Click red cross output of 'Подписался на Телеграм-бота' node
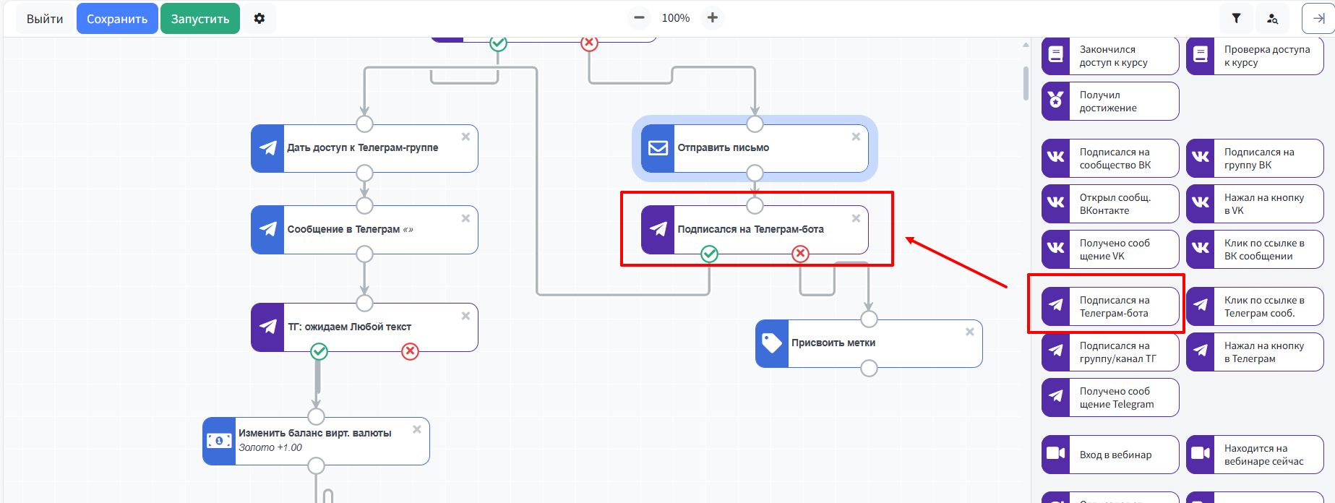 [x=800, y=254]
